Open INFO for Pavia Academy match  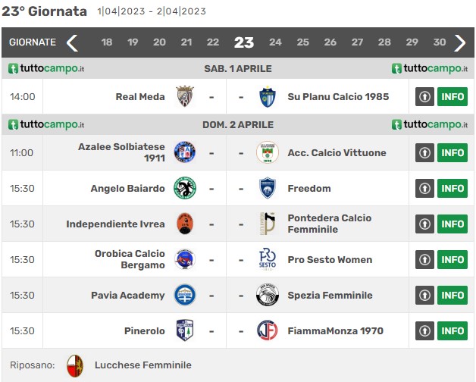[453, 295]
